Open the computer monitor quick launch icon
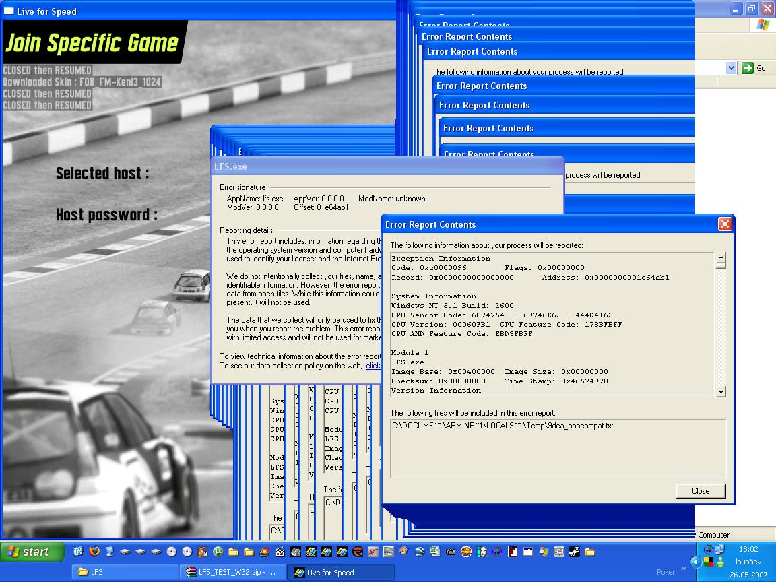 coord(109,551)
